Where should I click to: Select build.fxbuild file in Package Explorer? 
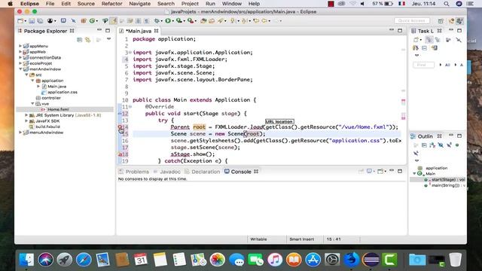(47, 126)
